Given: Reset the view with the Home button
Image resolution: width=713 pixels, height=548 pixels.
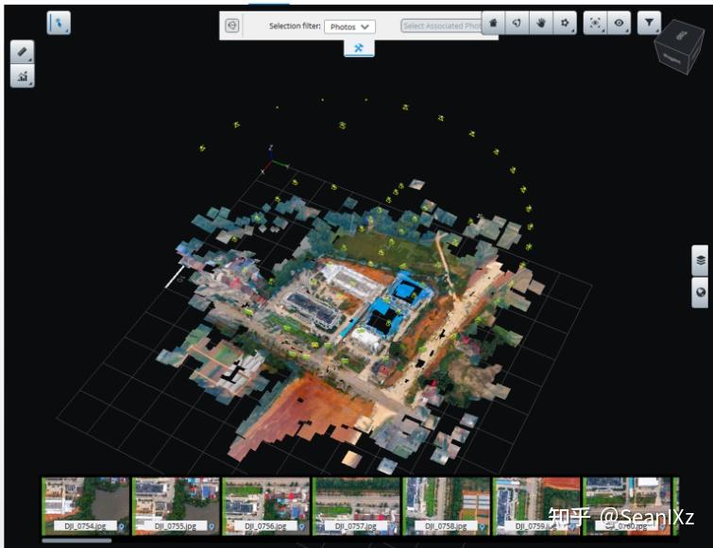Looking at the screenshot, I should 493,23.
